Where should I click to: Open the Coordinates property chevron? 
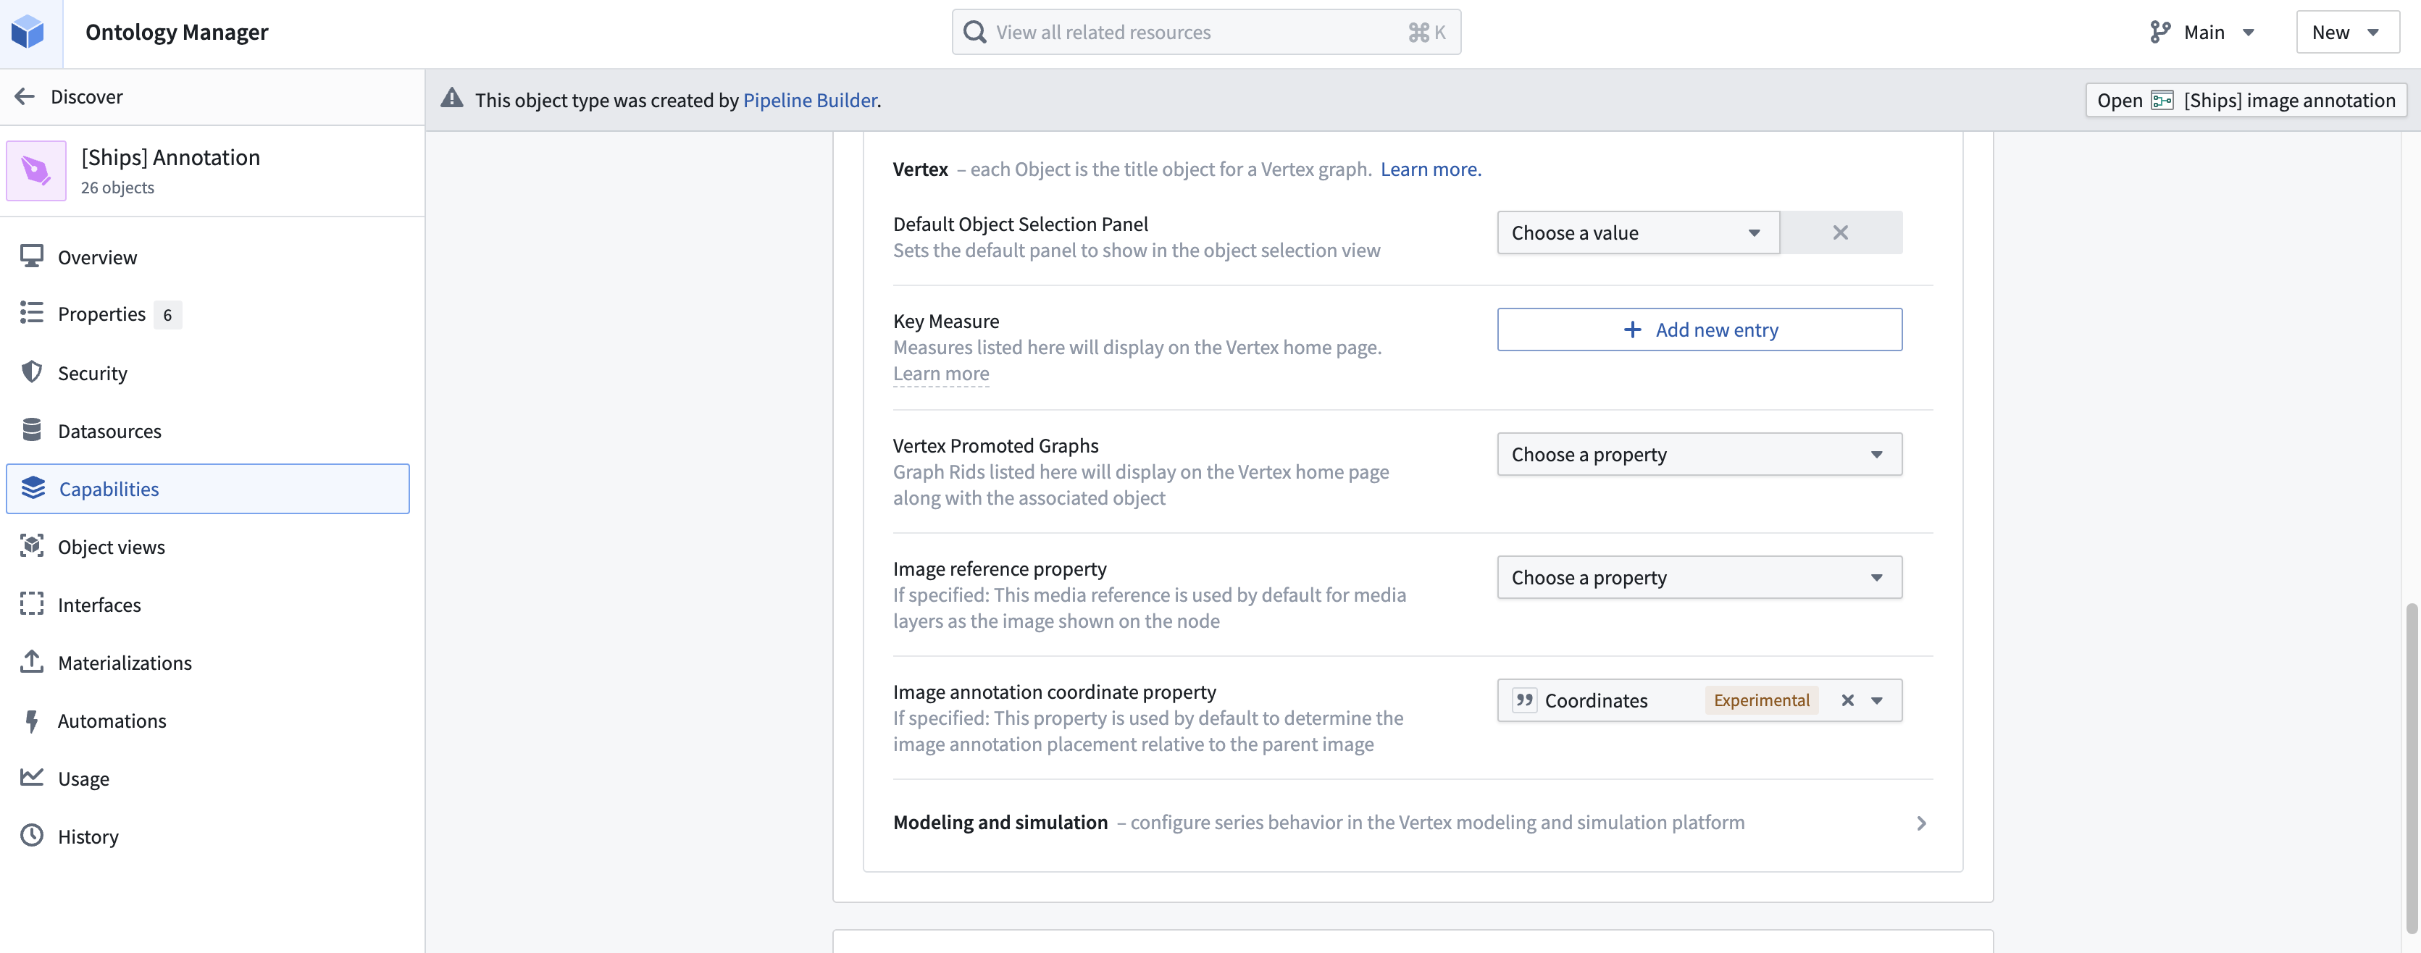[1877, 700]
